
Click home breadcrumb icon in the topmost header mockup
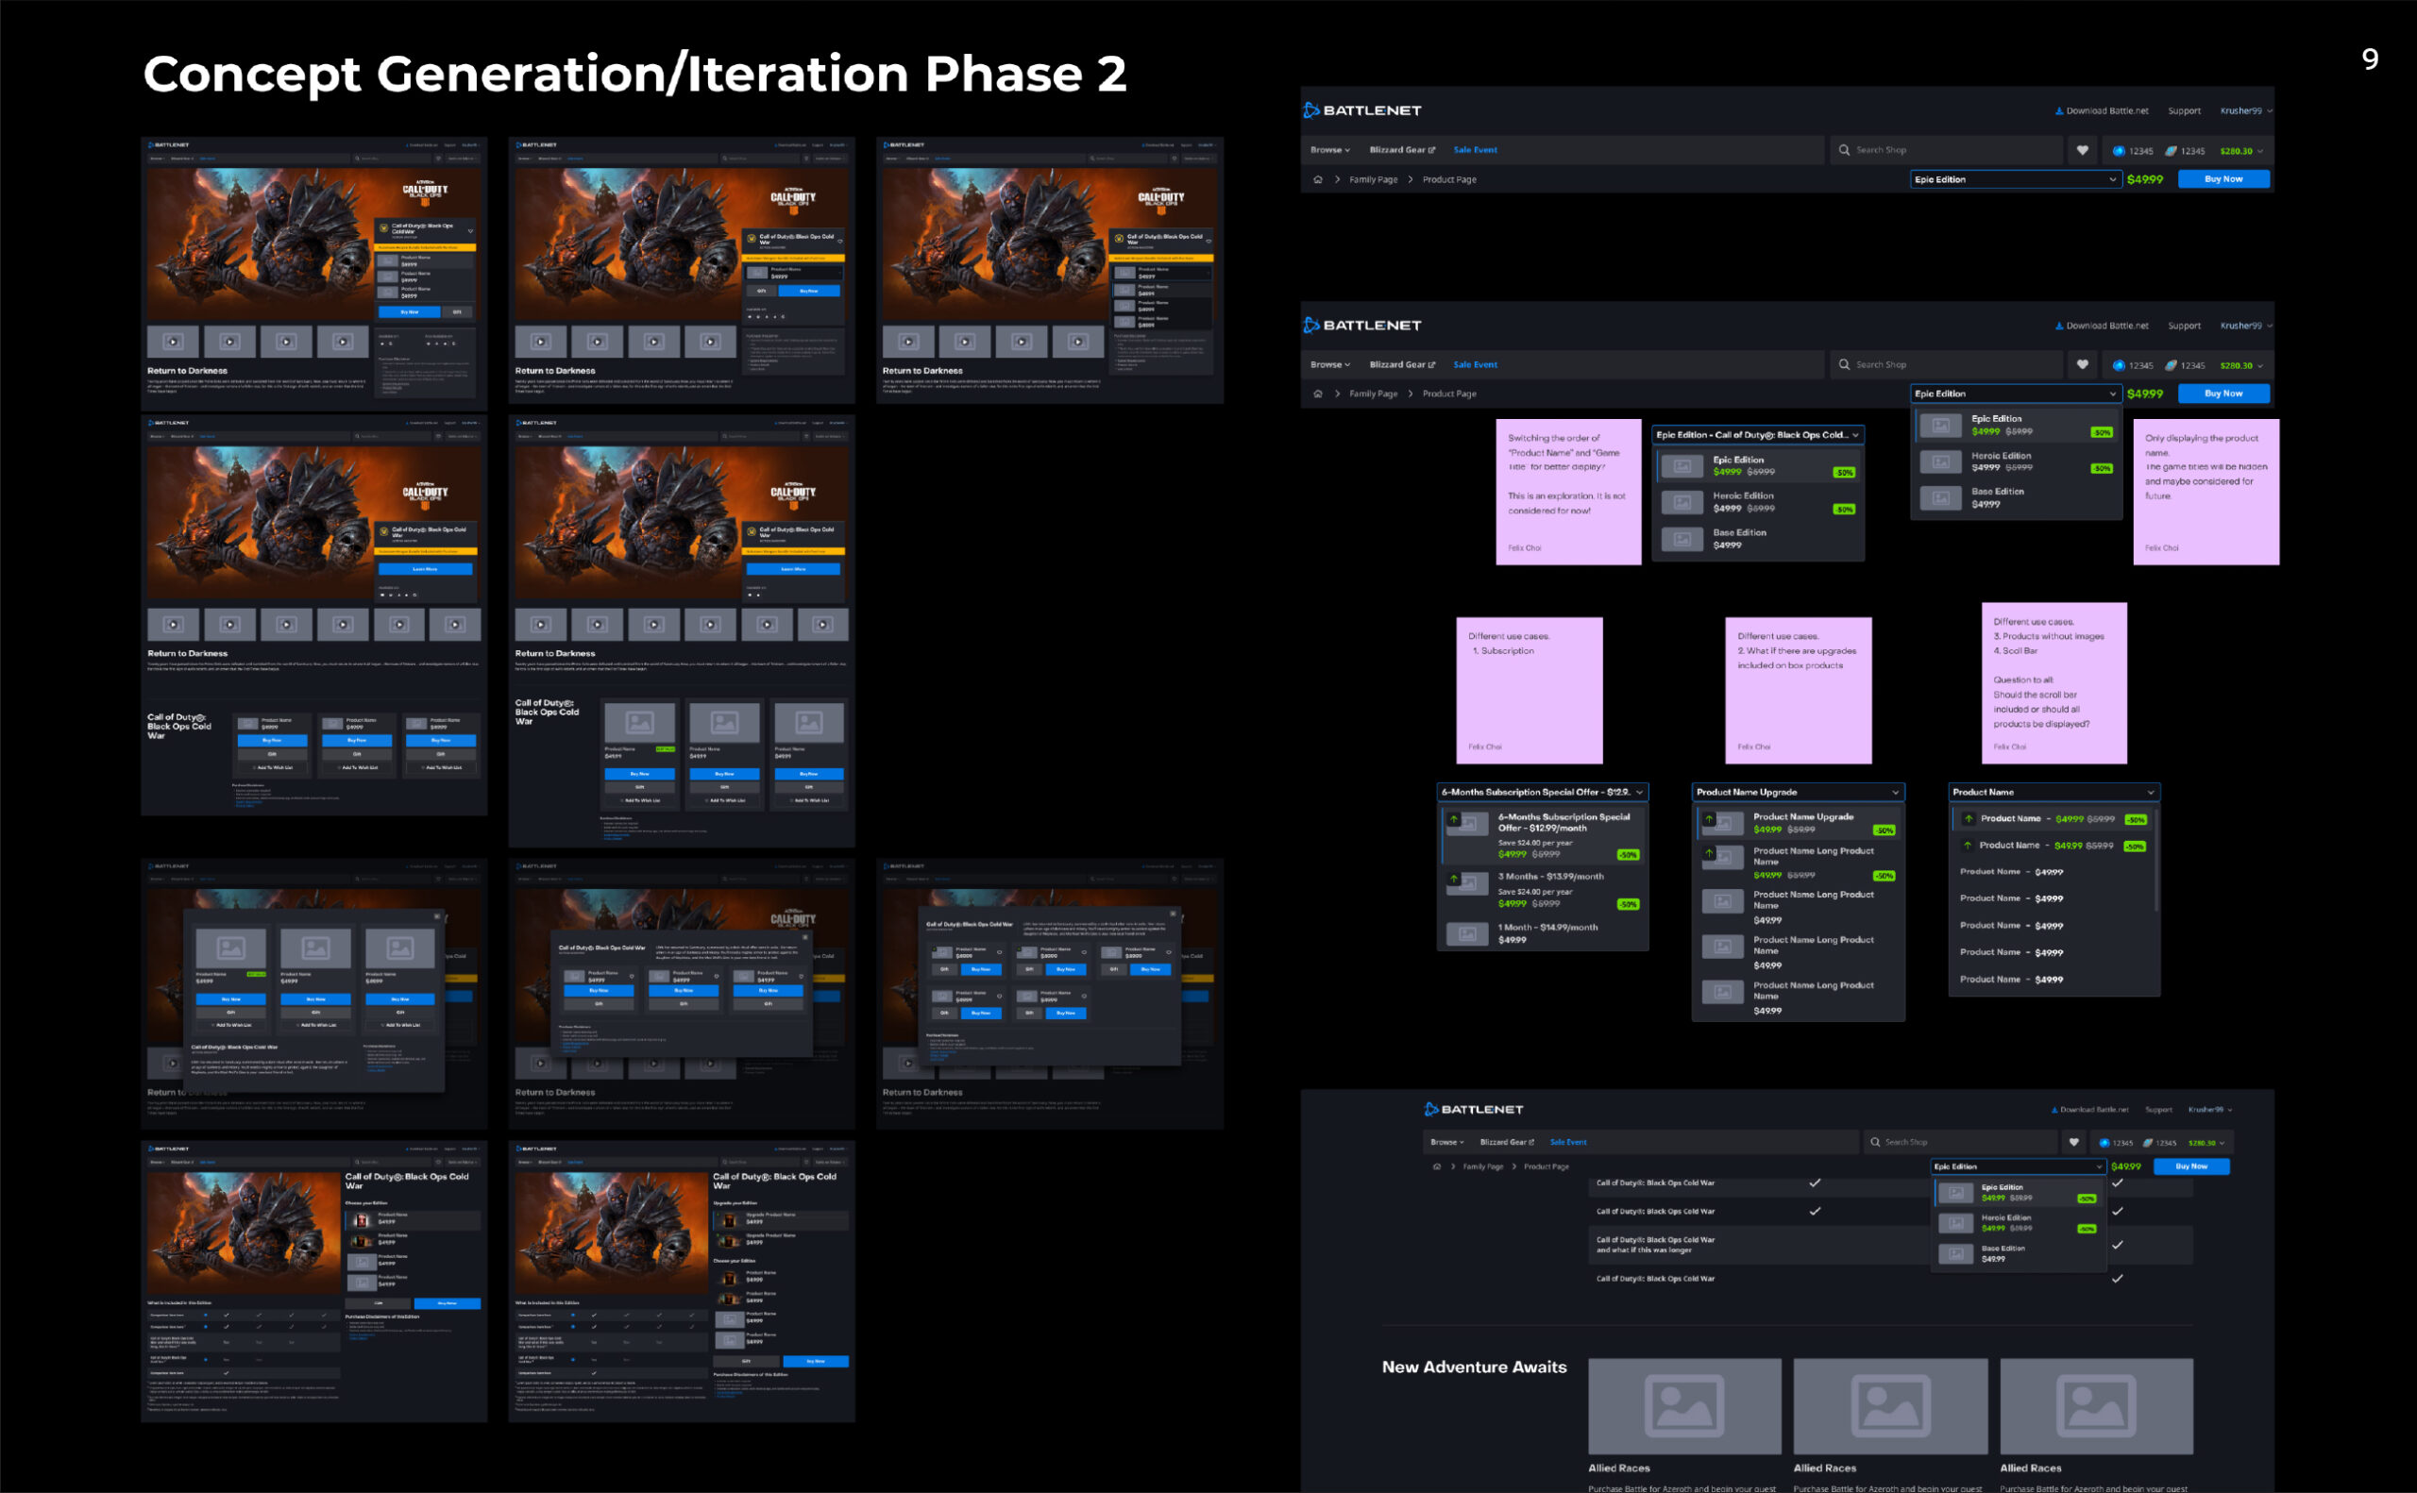tap(1318, 179)
